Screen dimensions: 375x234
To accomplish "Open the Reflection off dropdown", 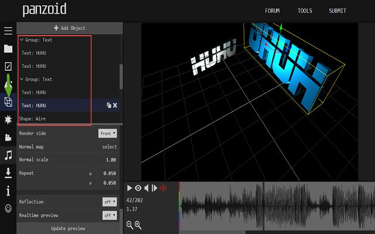I will 109,202.
